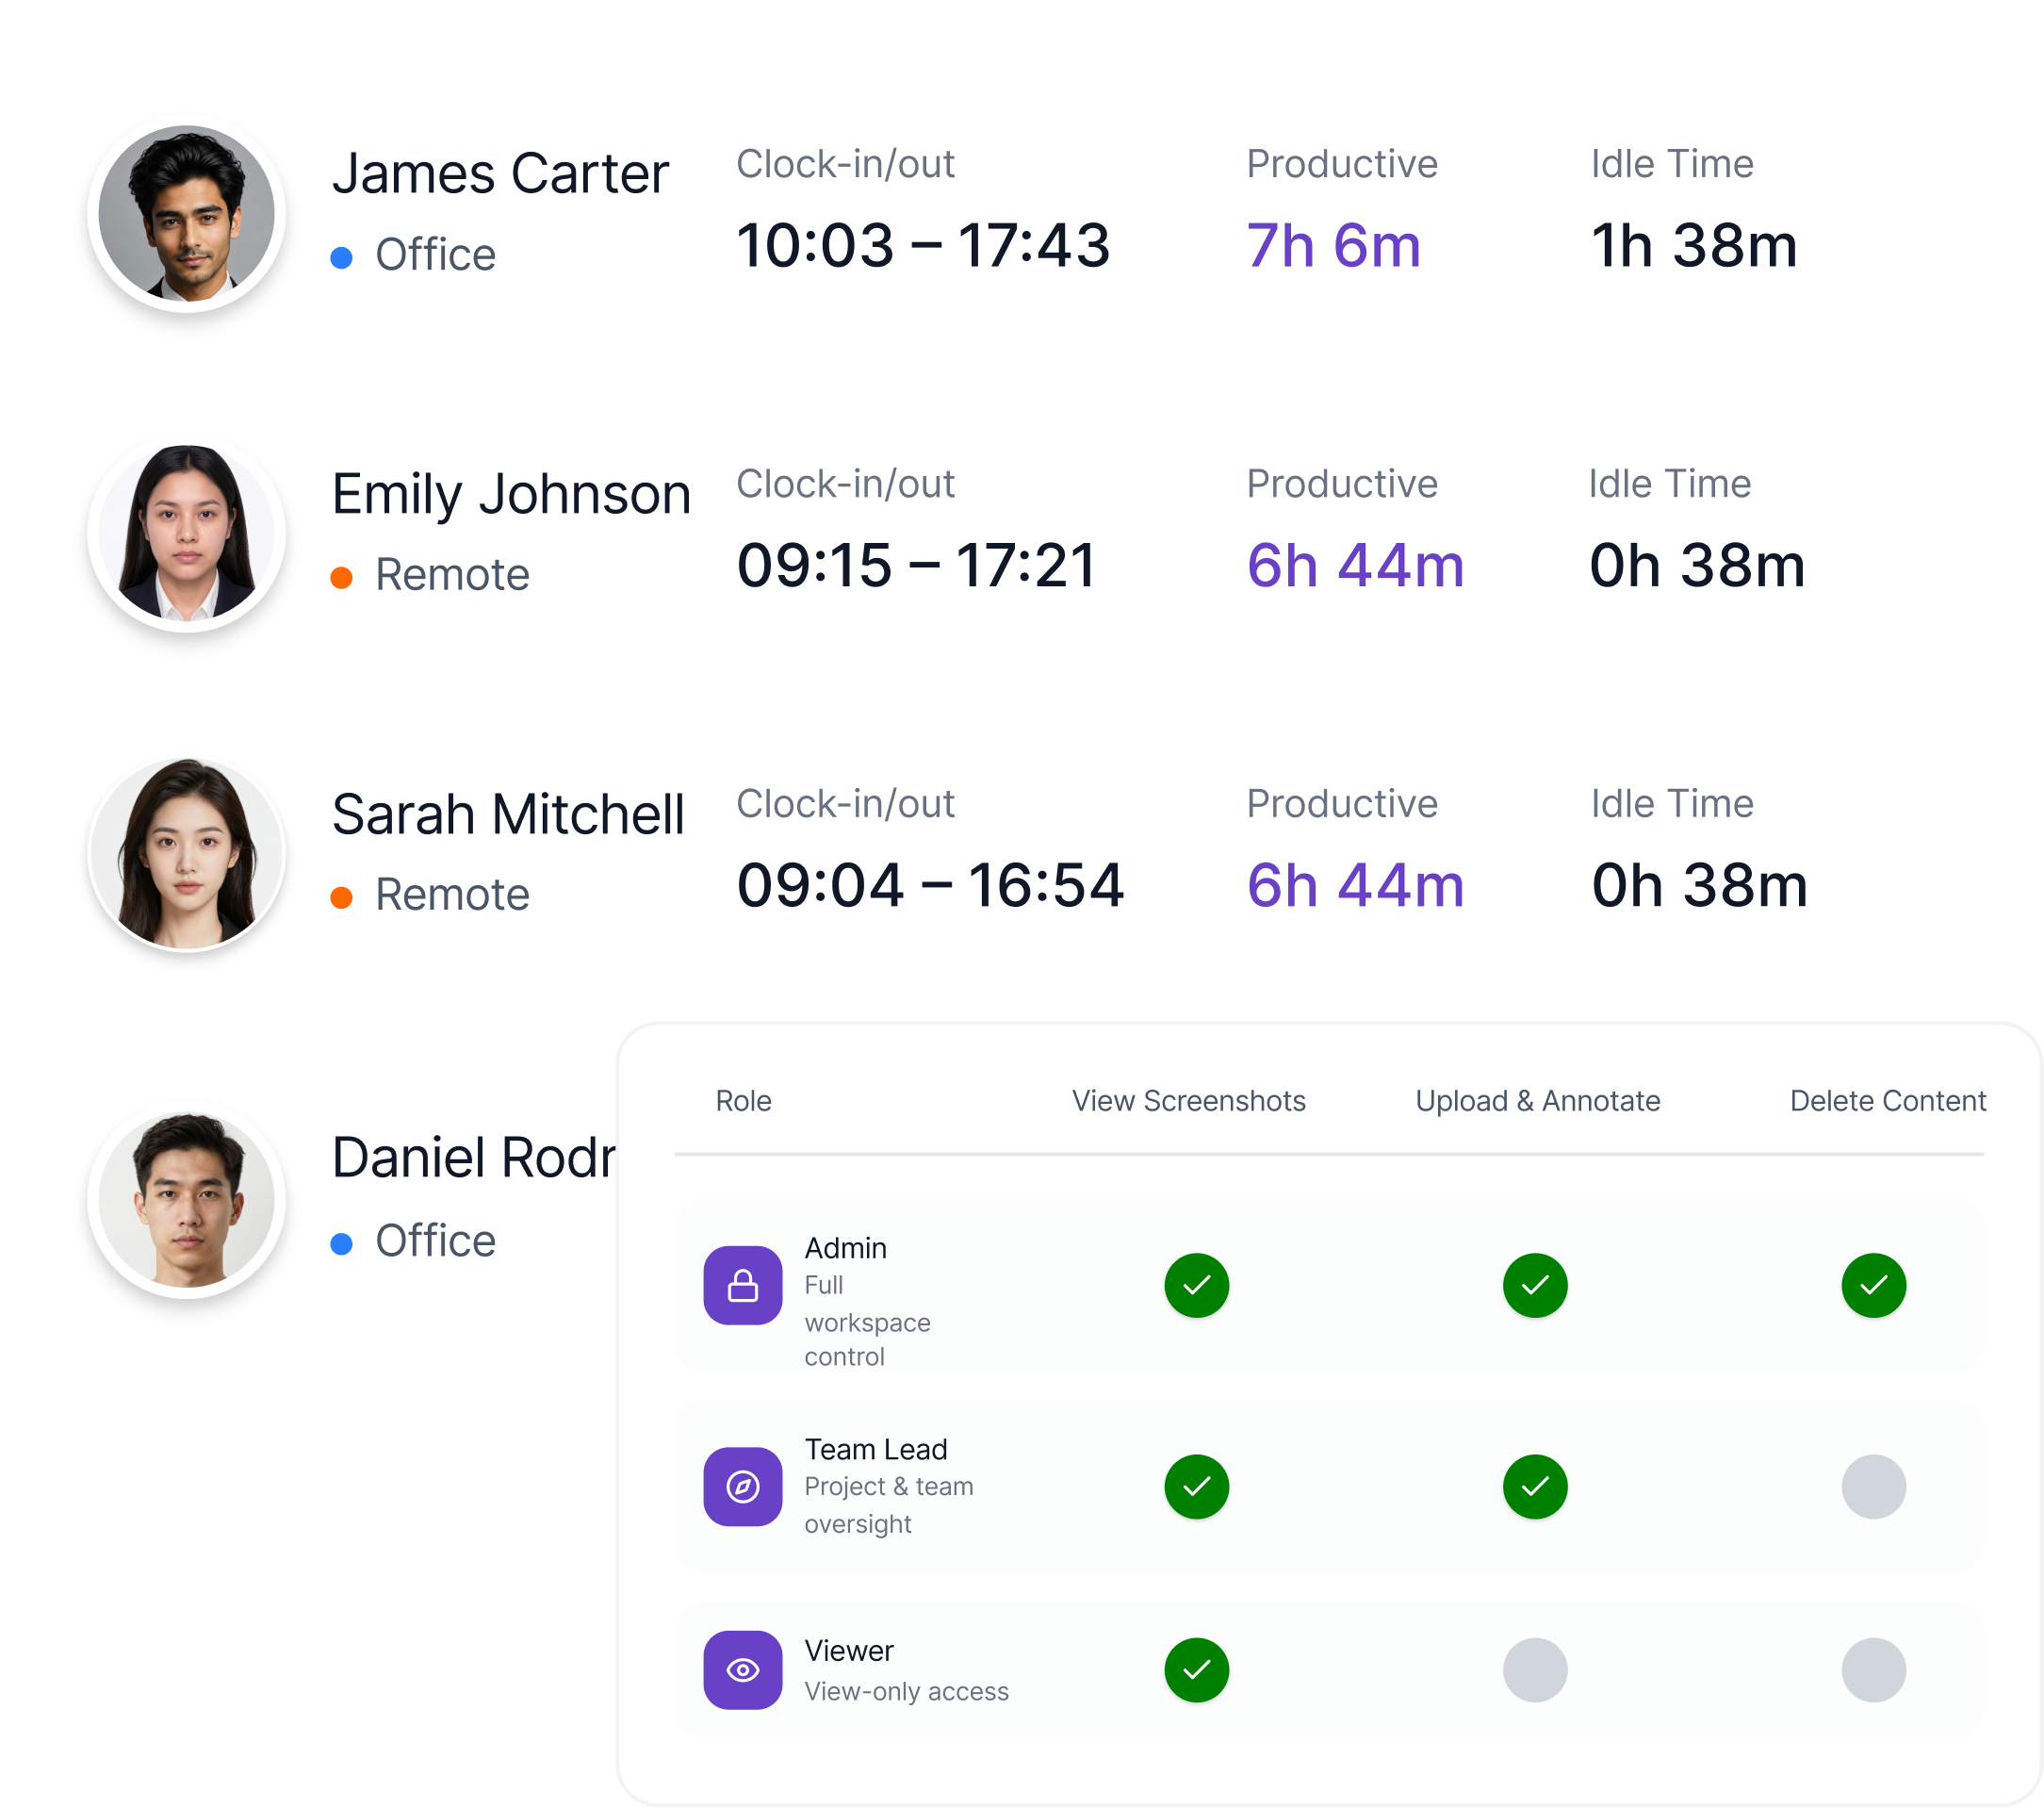Image resolution: width=2044 pixels, height=1808 pixels.
Task: Click Emily Johnson's orange Remote status dot
Action: click(341, 577)
